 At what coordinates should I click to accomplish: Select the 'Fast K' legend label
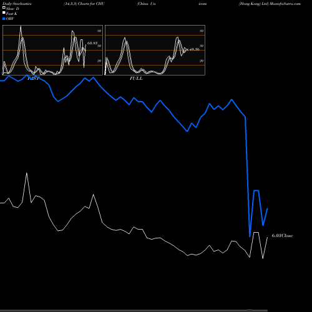[12, 14]
